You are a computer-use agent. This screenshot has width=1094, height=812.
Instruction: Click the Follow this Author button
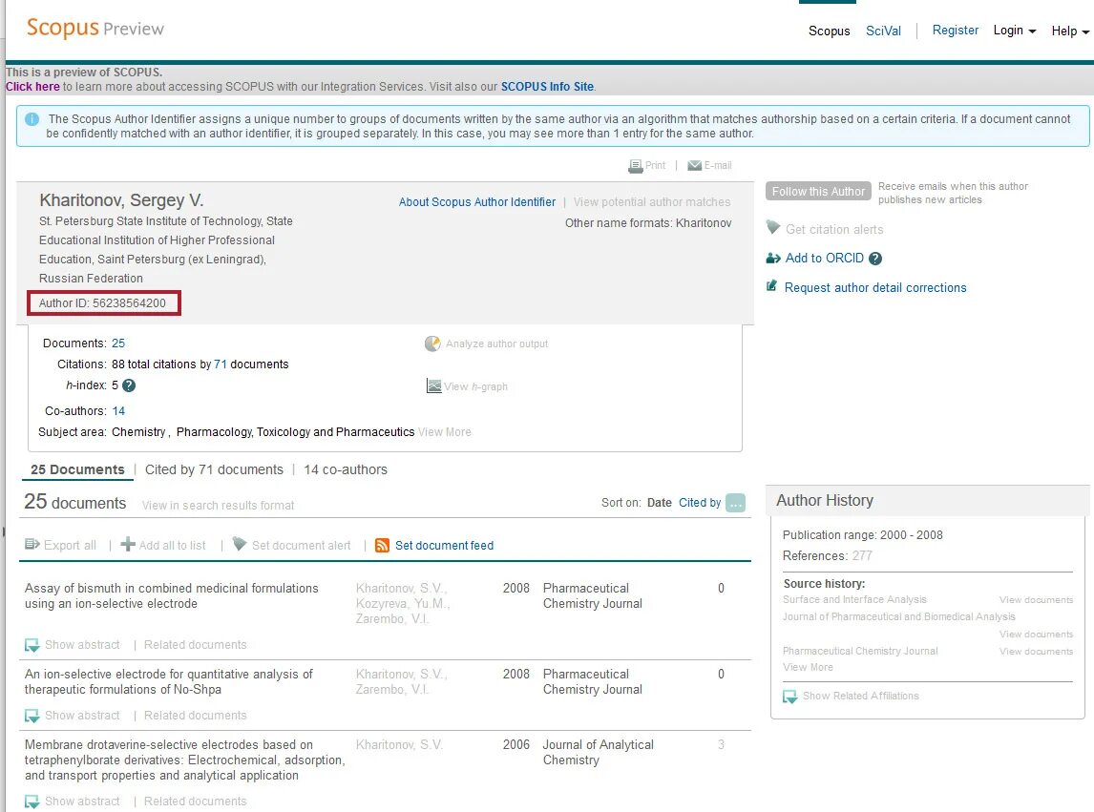point(818,191)
